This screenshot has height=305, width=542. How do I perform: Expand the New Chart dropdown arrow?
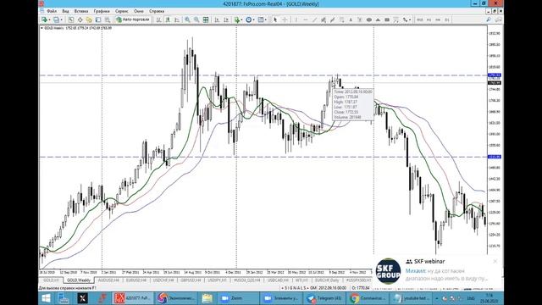(49, 20)
